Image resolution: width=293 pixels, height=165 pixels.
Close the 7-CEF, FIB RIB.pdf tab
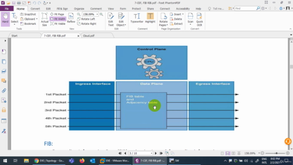[78, 36]
